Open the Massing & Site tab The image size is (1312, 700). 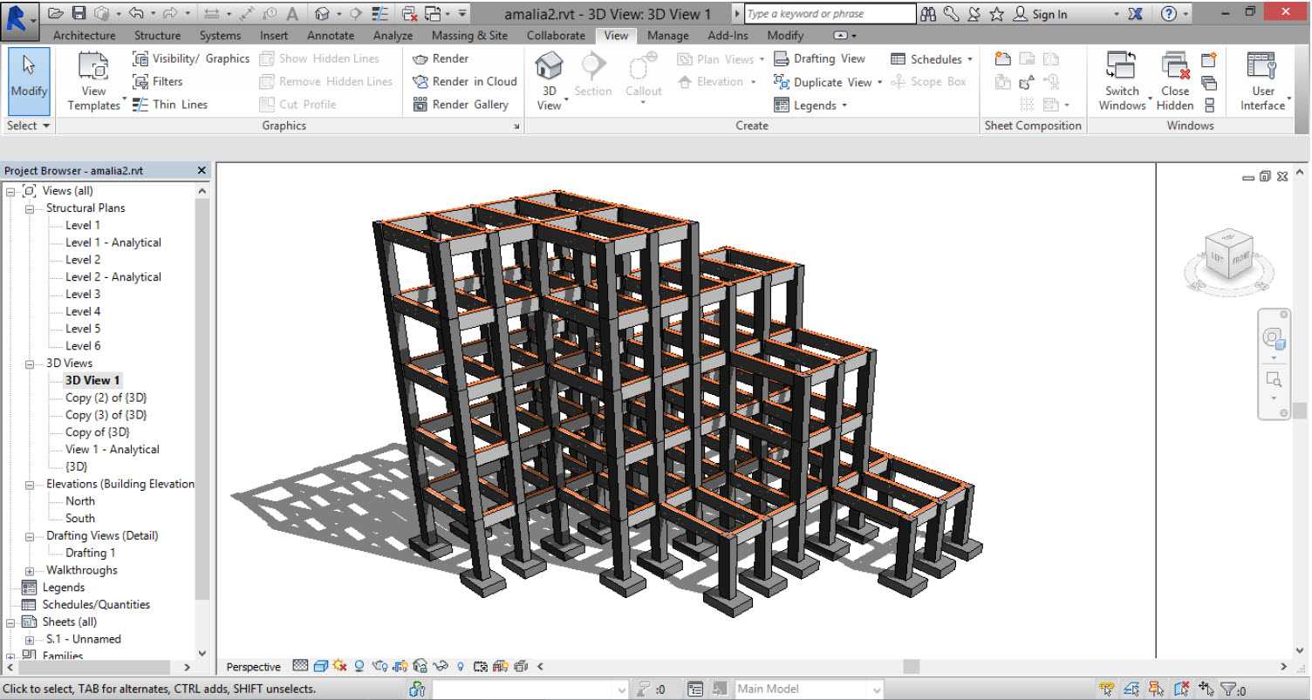[x=469, y=36]
